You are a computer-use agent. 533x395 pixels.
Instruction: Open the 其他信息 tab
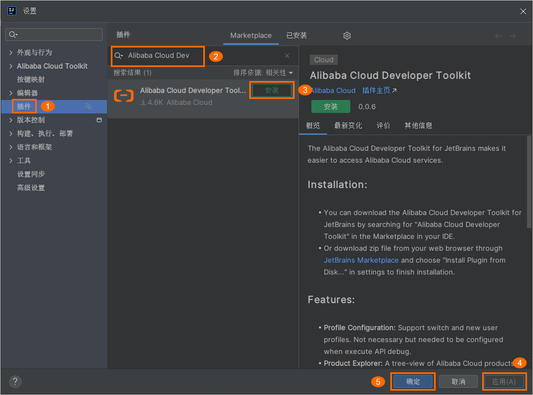(418, 125)
